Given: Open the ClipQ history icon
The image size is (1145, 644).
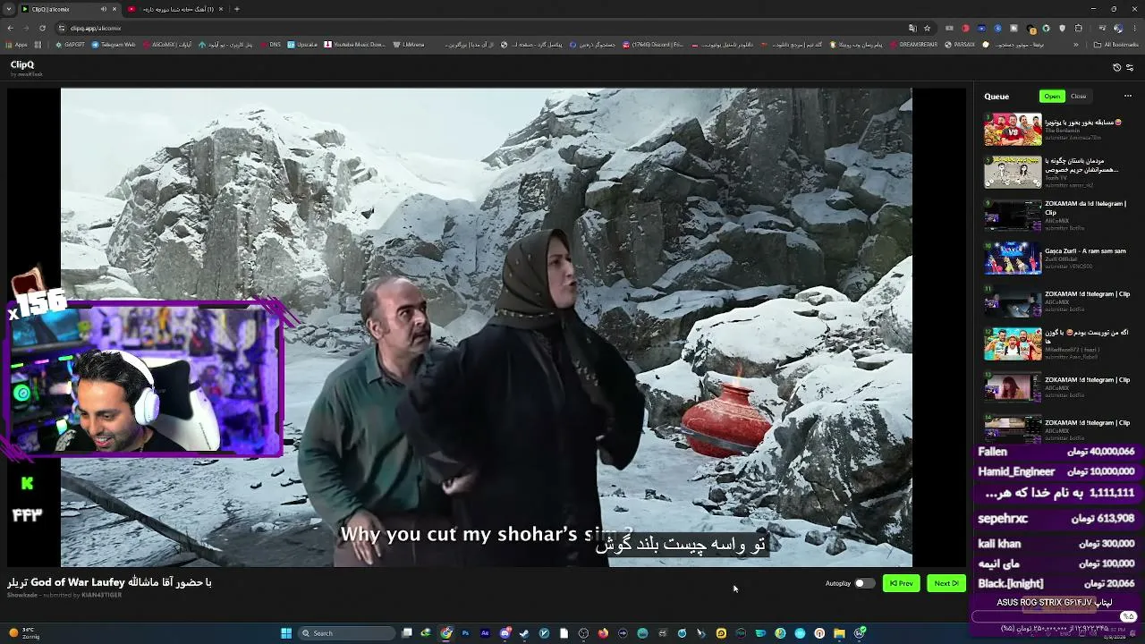Looking at the screenshot, I should (x=1116, y=67).
